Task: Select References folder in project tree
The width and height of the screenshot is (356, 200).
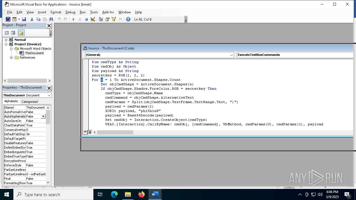Action: (27, 57)
